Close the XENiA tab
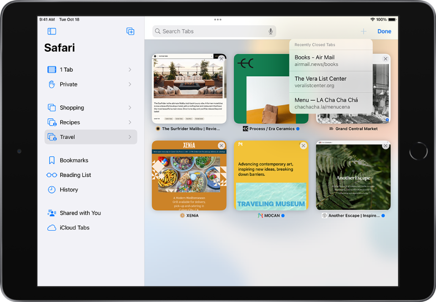Screen dimensions: 436x302 click(221, 146)
